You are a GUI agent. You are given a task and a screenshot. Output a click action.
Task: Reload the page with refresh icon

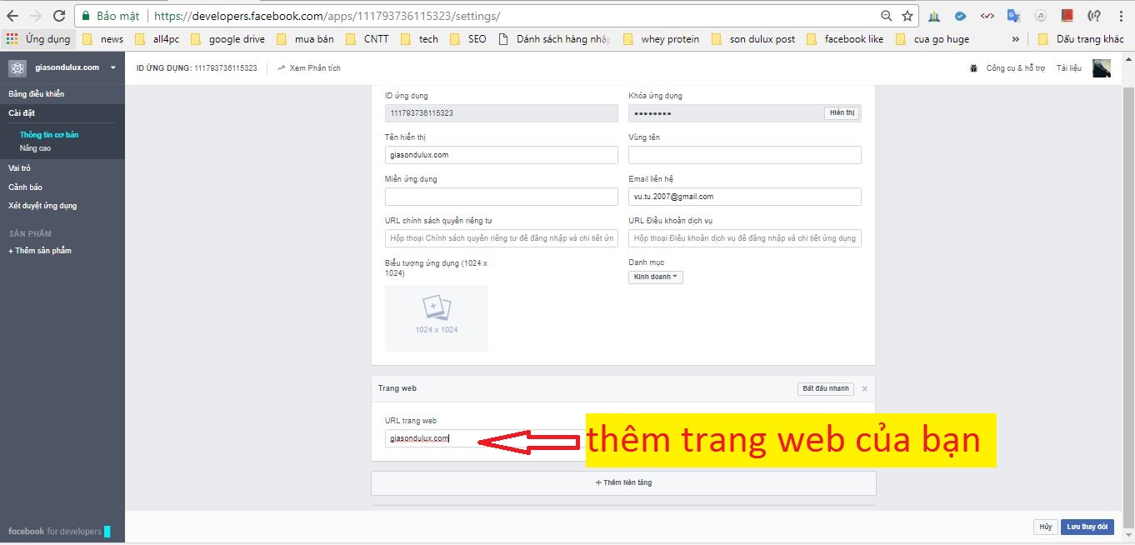tap(59, 16)
